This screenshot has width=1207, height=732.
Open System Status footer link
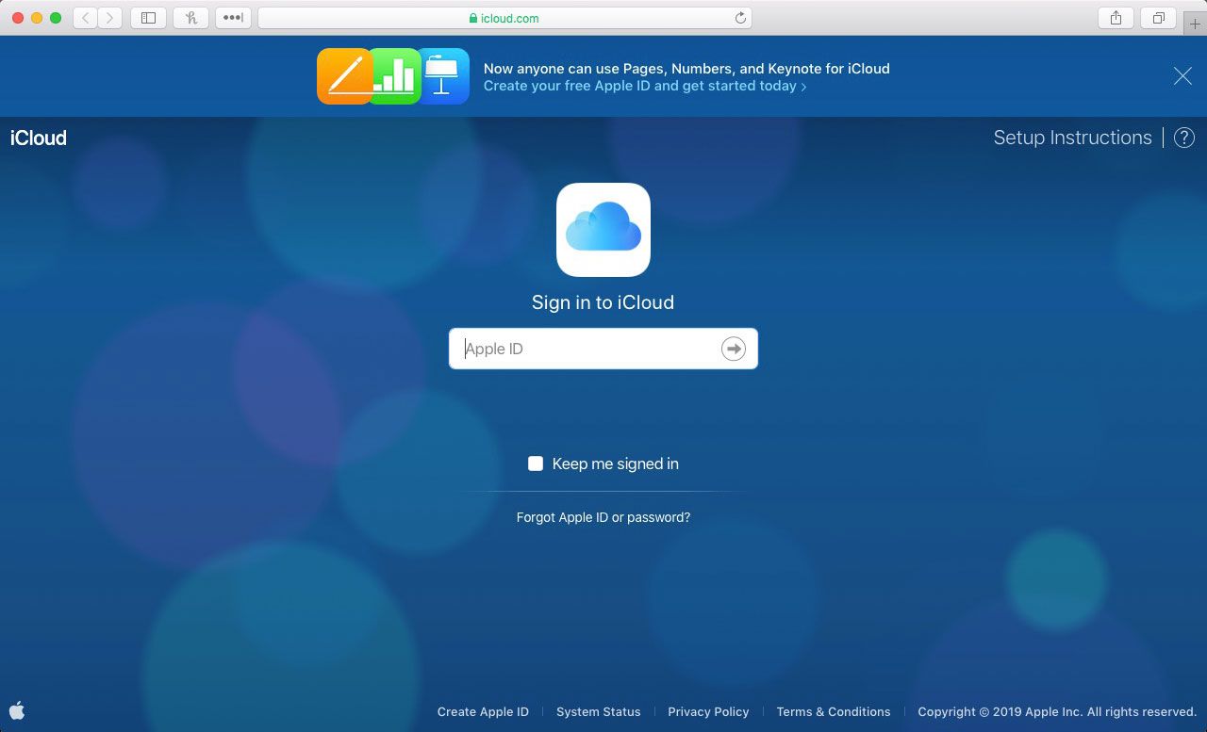[x=598, y=711]
